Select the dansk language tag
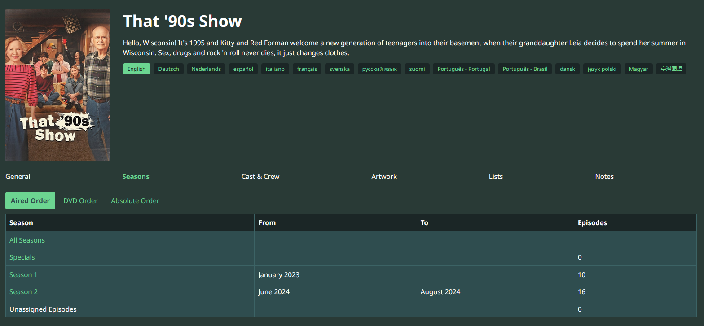 click(568, 69)
